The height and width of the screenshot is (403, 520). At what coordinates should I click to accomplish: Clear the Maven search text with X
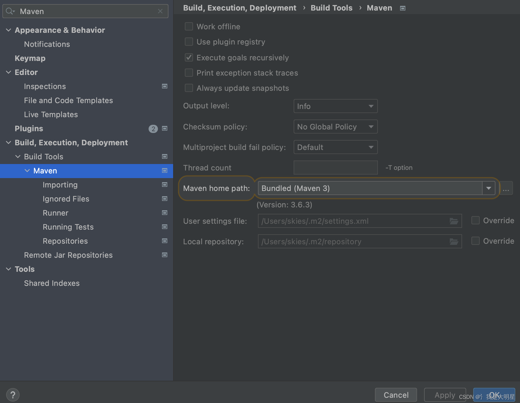tap(160, 11)
